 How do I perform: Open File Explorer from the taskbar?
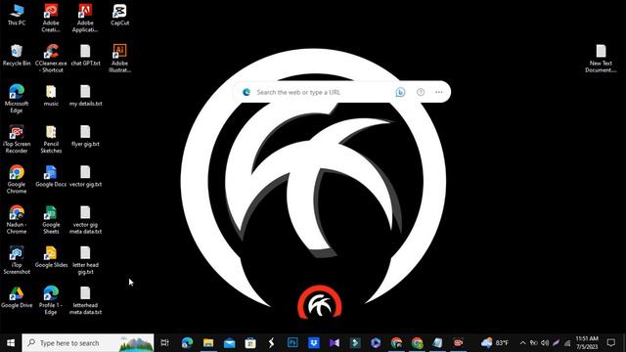coord(208,343)
